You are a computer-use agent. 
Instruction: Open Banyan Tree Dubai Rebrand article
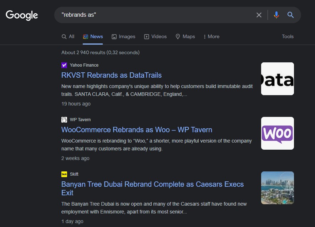[x=152, y=185]
